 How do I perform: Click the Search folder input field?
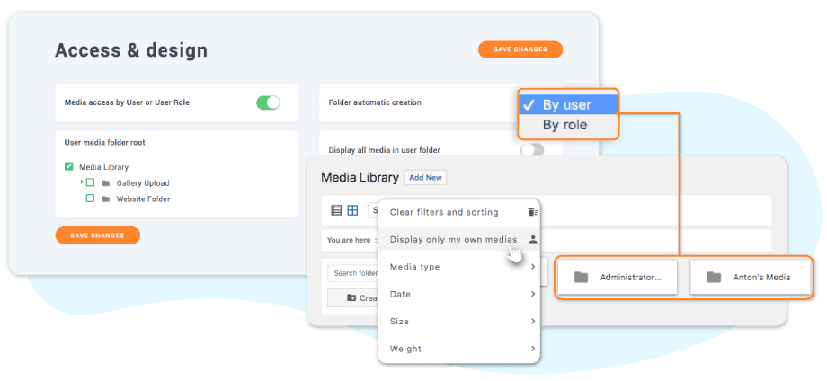pos(353,273)
